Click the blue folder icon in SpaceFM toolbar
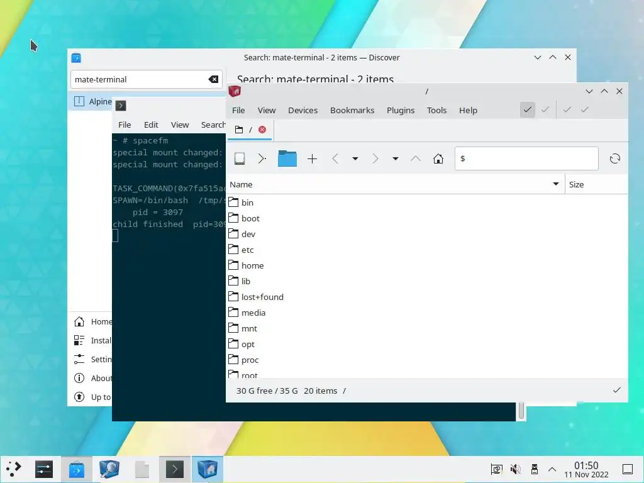 pyautogui.click(x=287, y=158)
